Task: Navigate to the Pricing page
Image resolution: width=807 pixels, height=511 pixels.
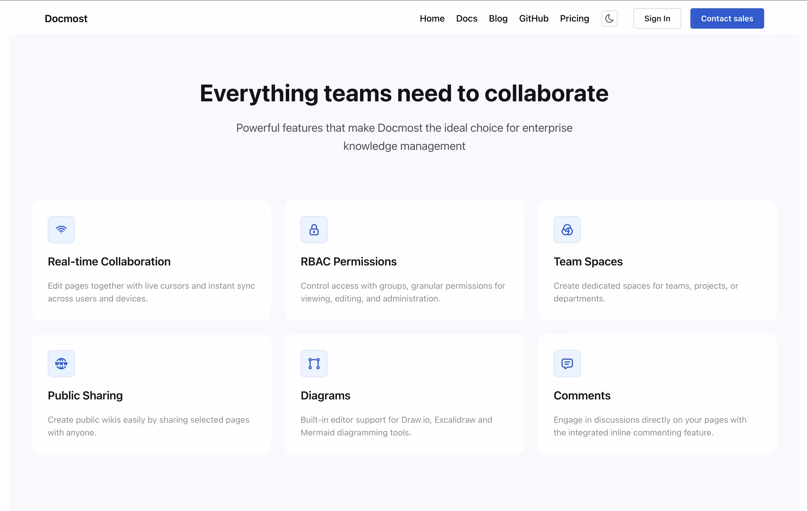Action: click(x=574, y=18)
